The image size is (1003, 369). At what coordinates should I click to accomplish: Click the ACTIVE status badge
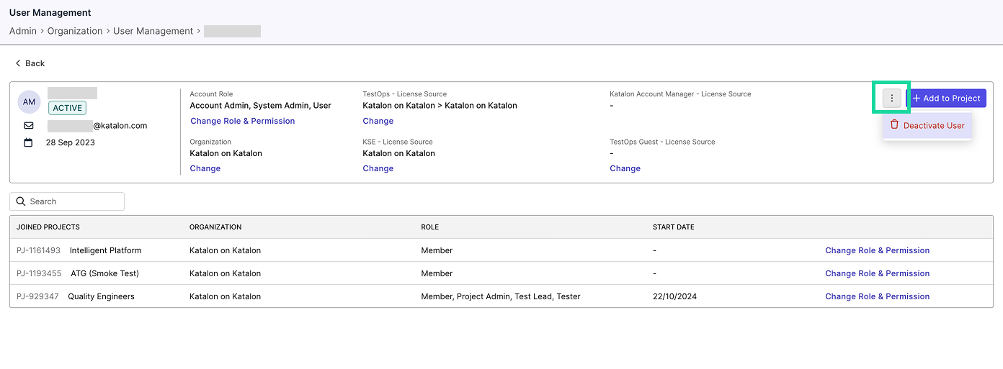click(67, 108)
